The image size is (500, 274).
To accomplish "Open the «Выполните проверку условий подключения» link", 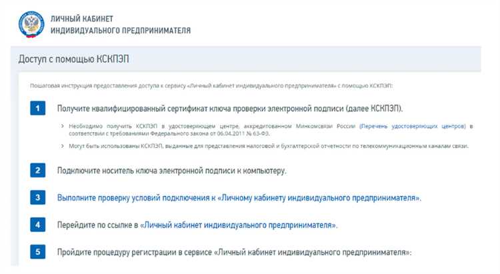I will 239,198.
